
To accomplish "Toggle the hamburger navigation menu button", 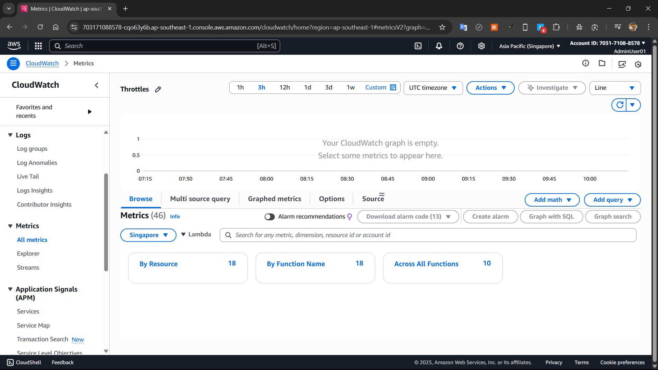I will pyautogui.click(x=13, y=63).
